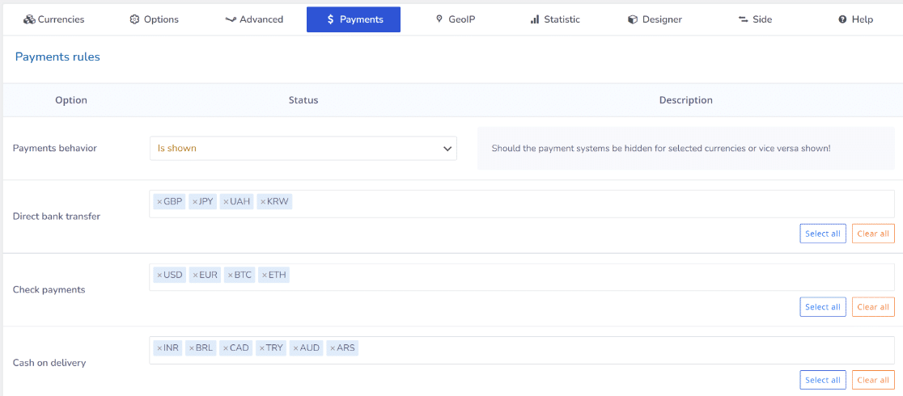This screenshot has height=396, width=903.
Task: Click the Side tab sliders icon
Action: [743, 19]
